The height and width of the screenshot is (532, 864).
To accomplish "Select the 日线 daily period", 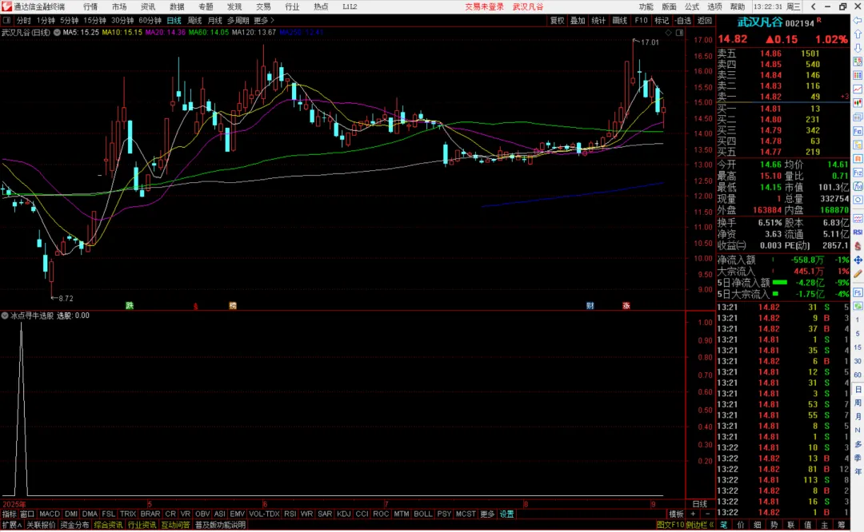I will click(174, 20).
